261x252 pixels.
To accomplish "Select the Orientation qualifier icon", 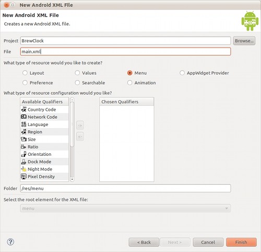I will click(23, 154).
